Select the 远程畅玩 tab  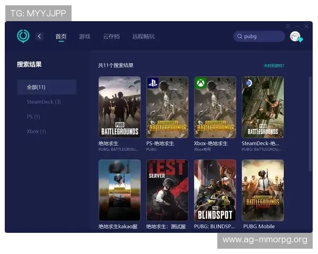pos(144,37)
